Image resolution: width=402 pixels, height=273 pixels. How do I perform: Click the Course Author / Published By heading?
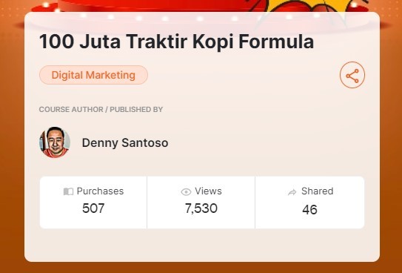tap(101, 109)
